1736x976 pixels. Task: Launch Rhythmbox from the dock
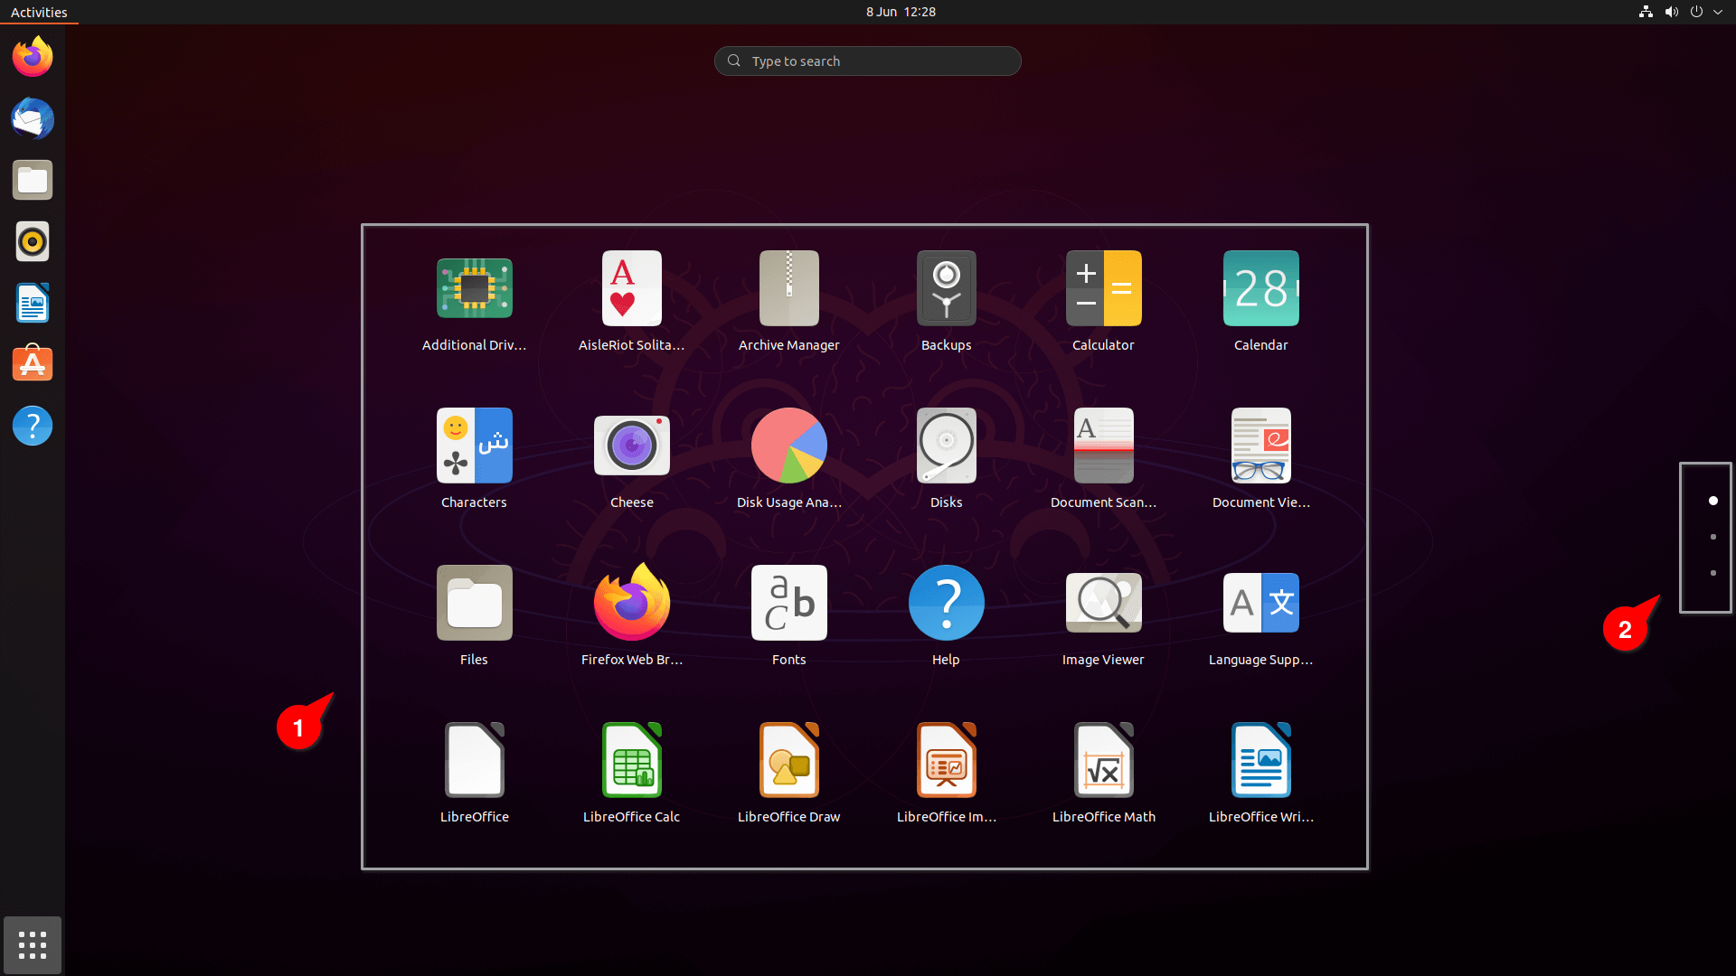[32, 241]
